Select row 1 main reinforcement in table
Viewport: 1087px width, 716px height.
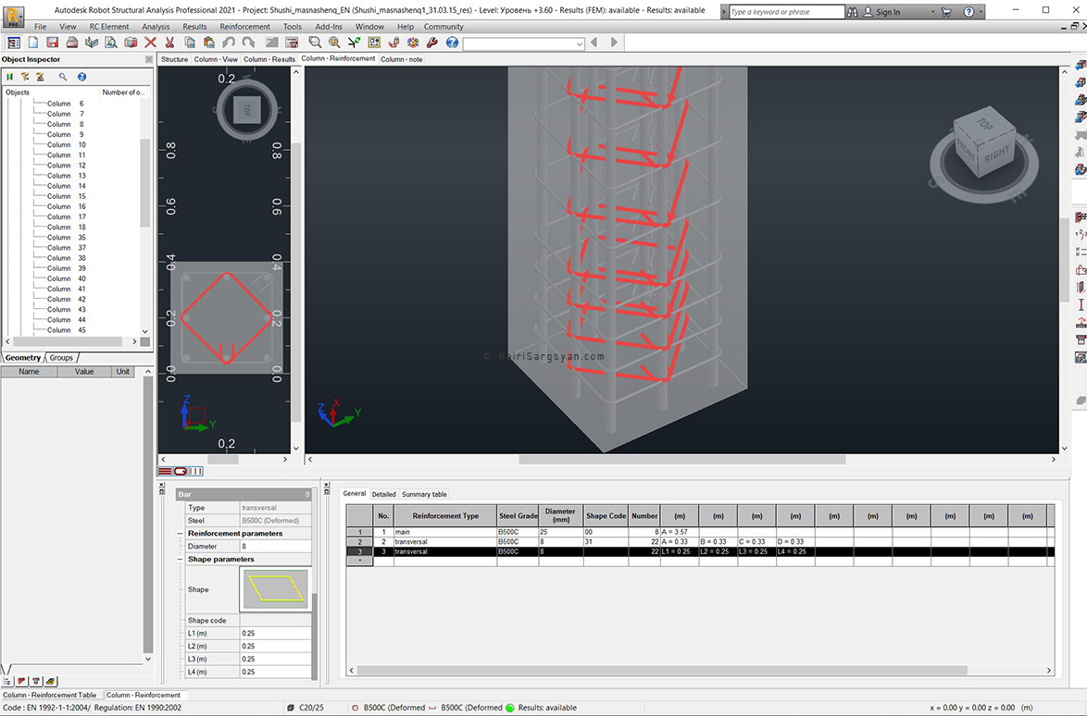[700, 532]
